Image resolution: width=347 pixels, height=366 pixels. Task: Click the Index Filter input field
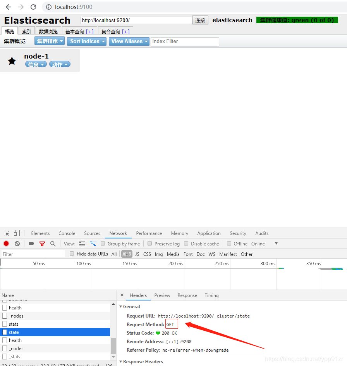[185, 41]
